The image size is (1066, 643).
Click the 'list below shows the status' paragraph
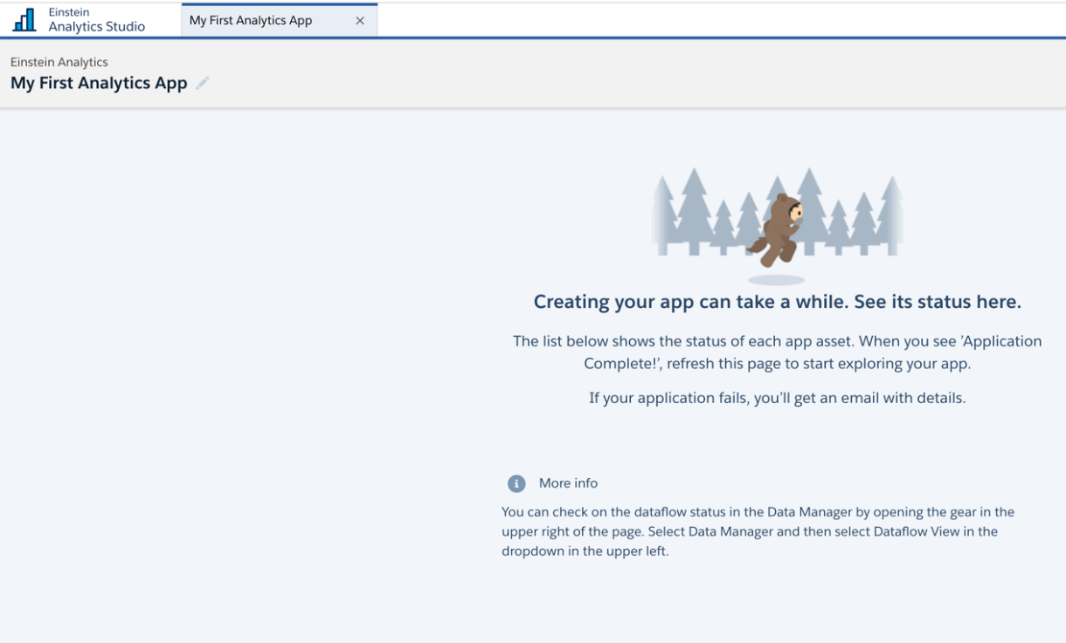coord(778,352)
